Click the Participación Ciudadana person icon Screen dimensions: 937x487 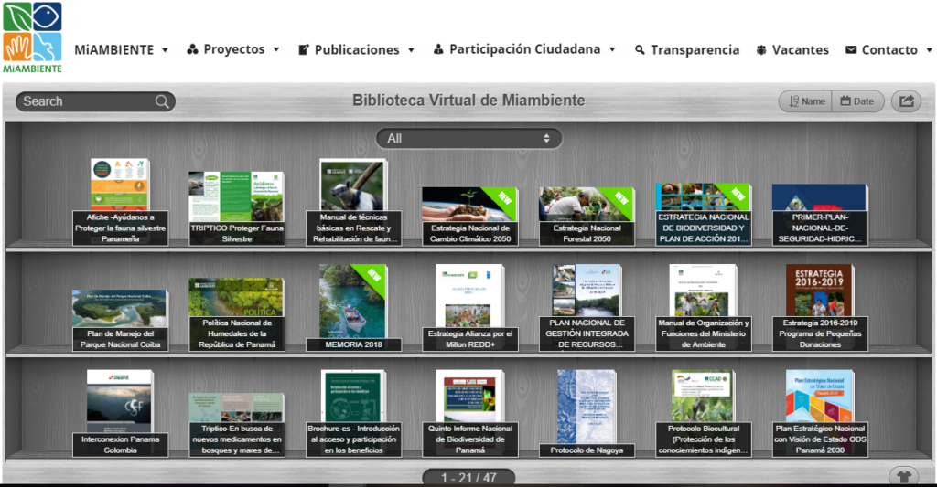pos(438,49)
